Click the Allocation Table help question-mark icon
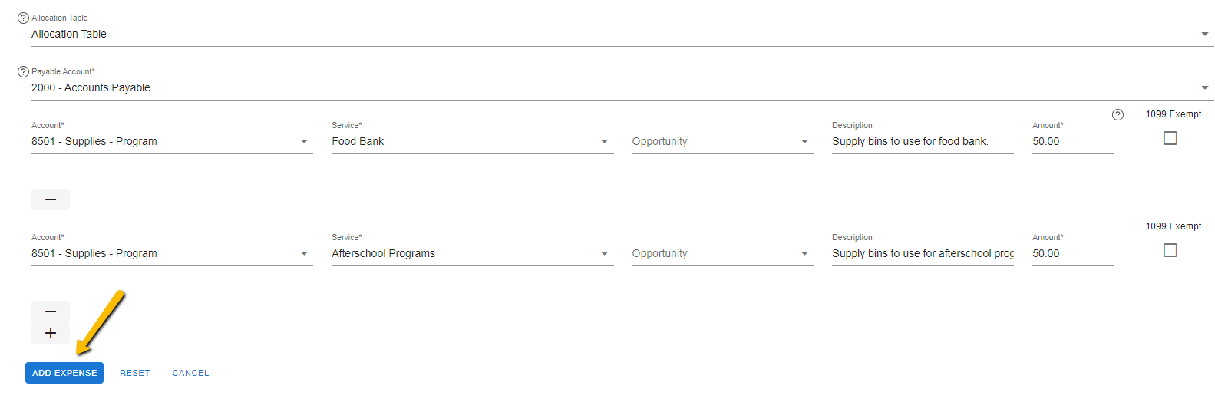Viewport: 1215px width, 399px height. [23, 18]
